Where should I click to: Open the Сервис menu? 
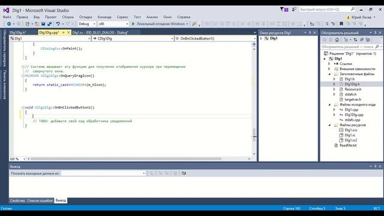[122, 17]
